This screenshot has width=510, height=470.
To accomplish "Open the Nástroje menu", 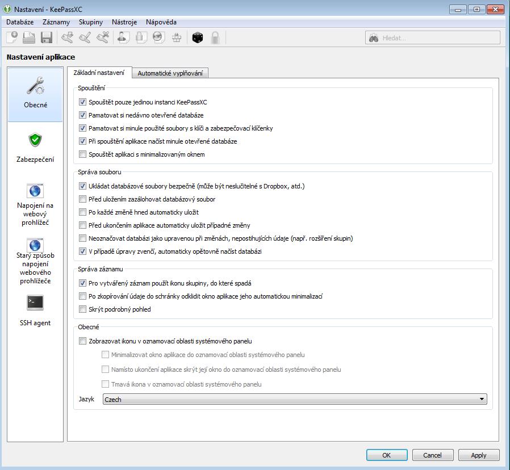I will [124, 22].
